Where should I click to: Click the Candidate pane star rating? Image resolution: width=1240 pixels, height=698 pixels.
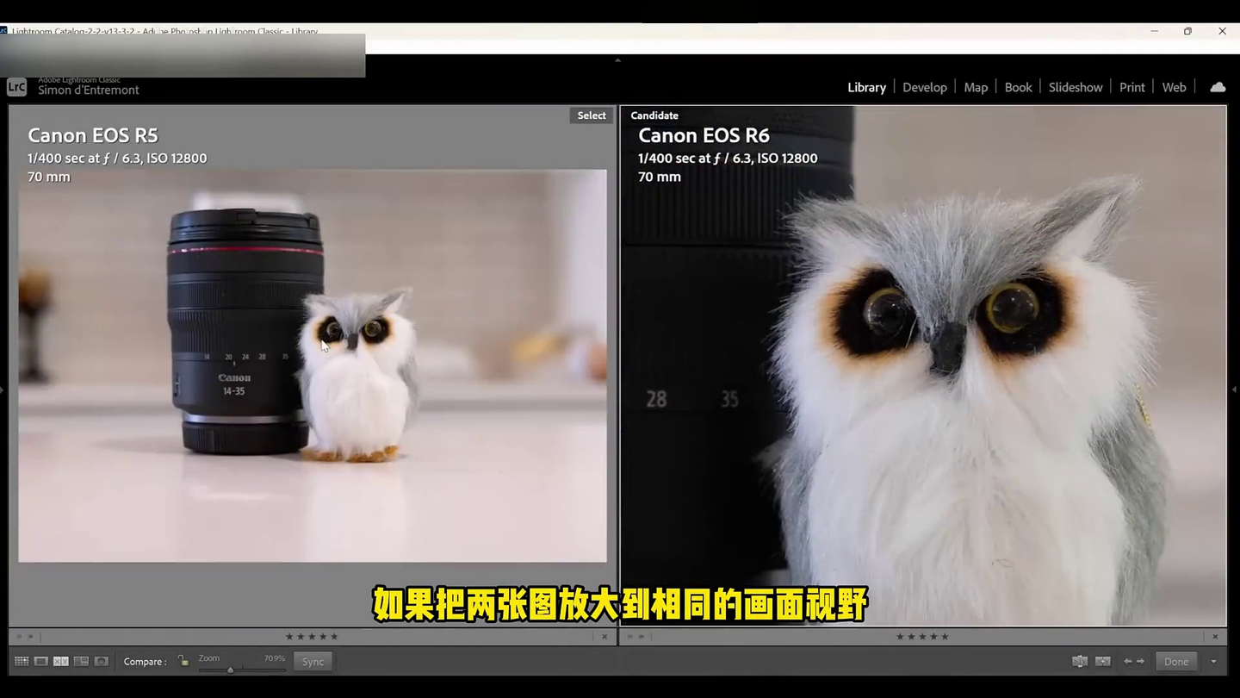coord(922,637)
